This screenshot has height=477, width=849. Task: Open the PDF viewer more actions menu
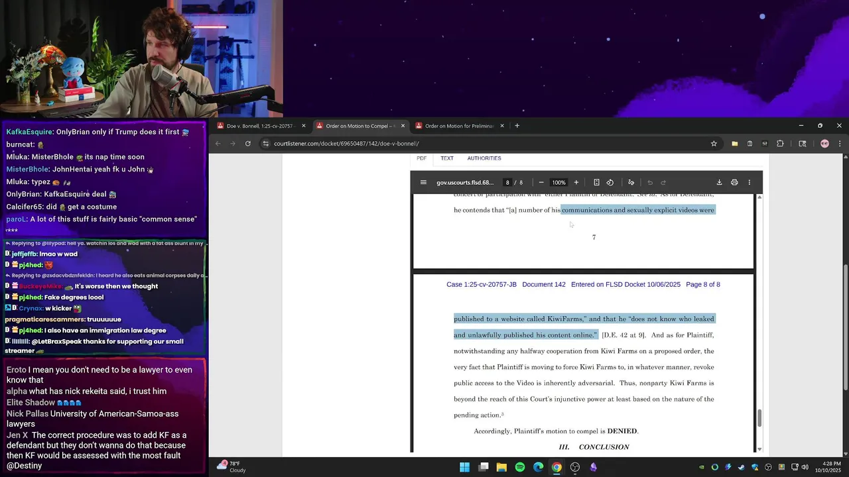point(750,183)
